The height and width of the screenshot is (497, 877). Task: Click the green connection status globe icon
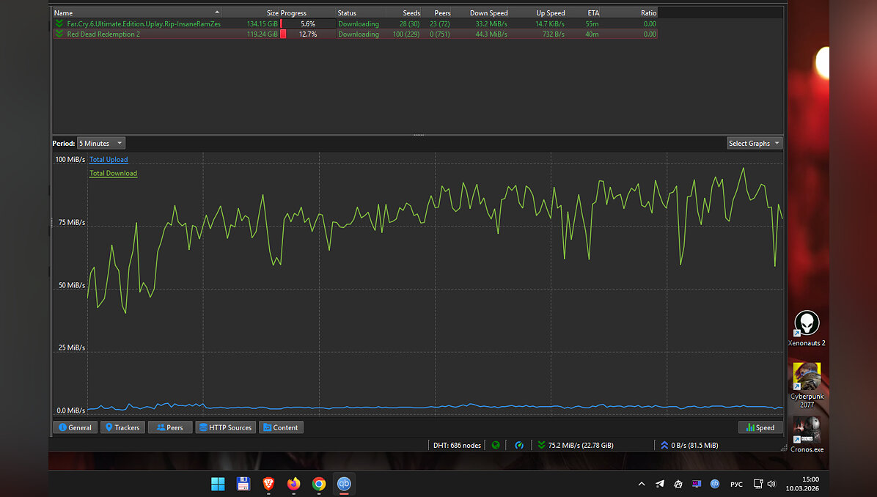(496, 445)
